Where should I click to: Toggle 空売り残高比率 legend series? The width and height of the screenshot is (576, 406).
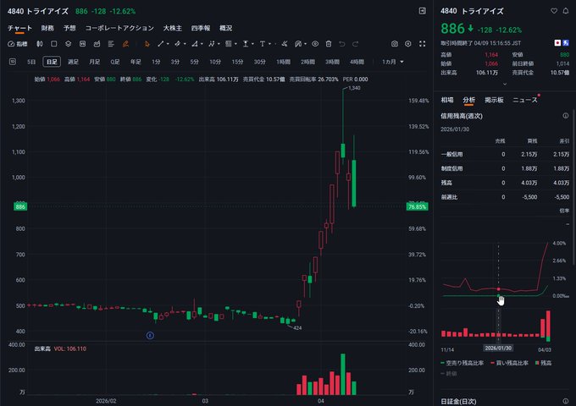tap(462, 363)
